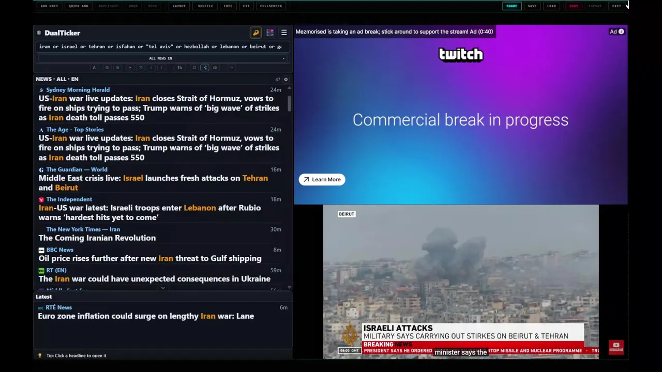Open news feed settings gear icon
The height and width of the screenshot is (372, 662).
pos(286,79)
